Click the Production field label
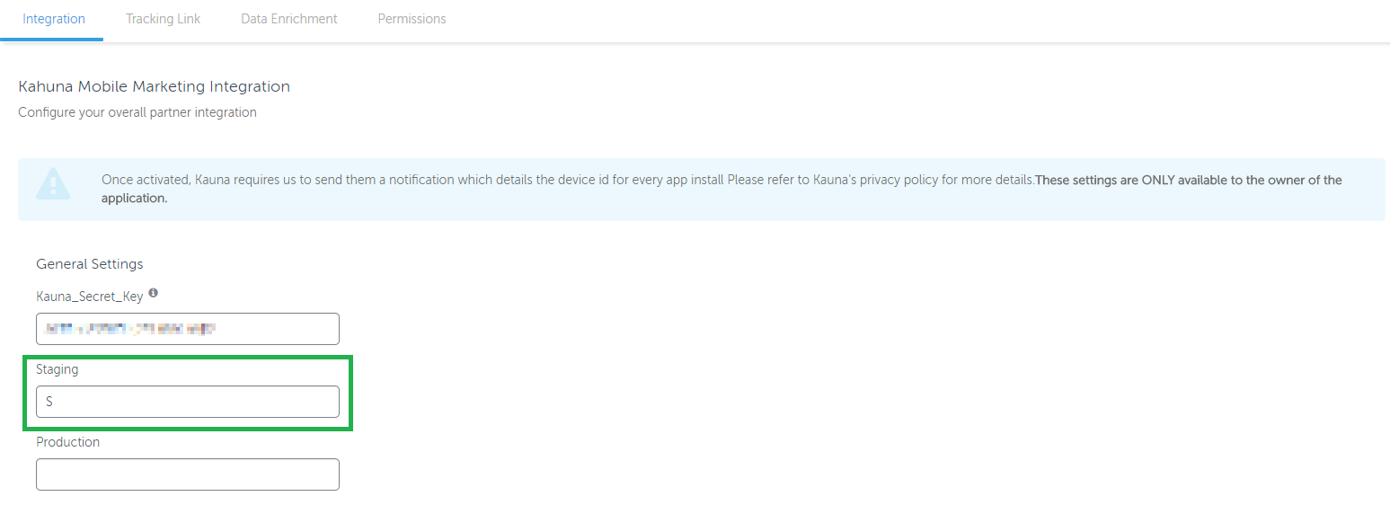1390x505 pixels. point(67,442)
